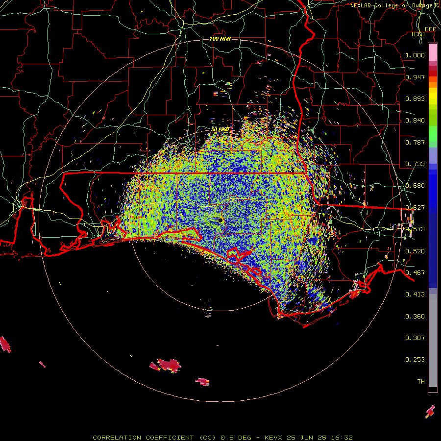
Task: Pick the red band on the color bar
Action: click(433, 73)
